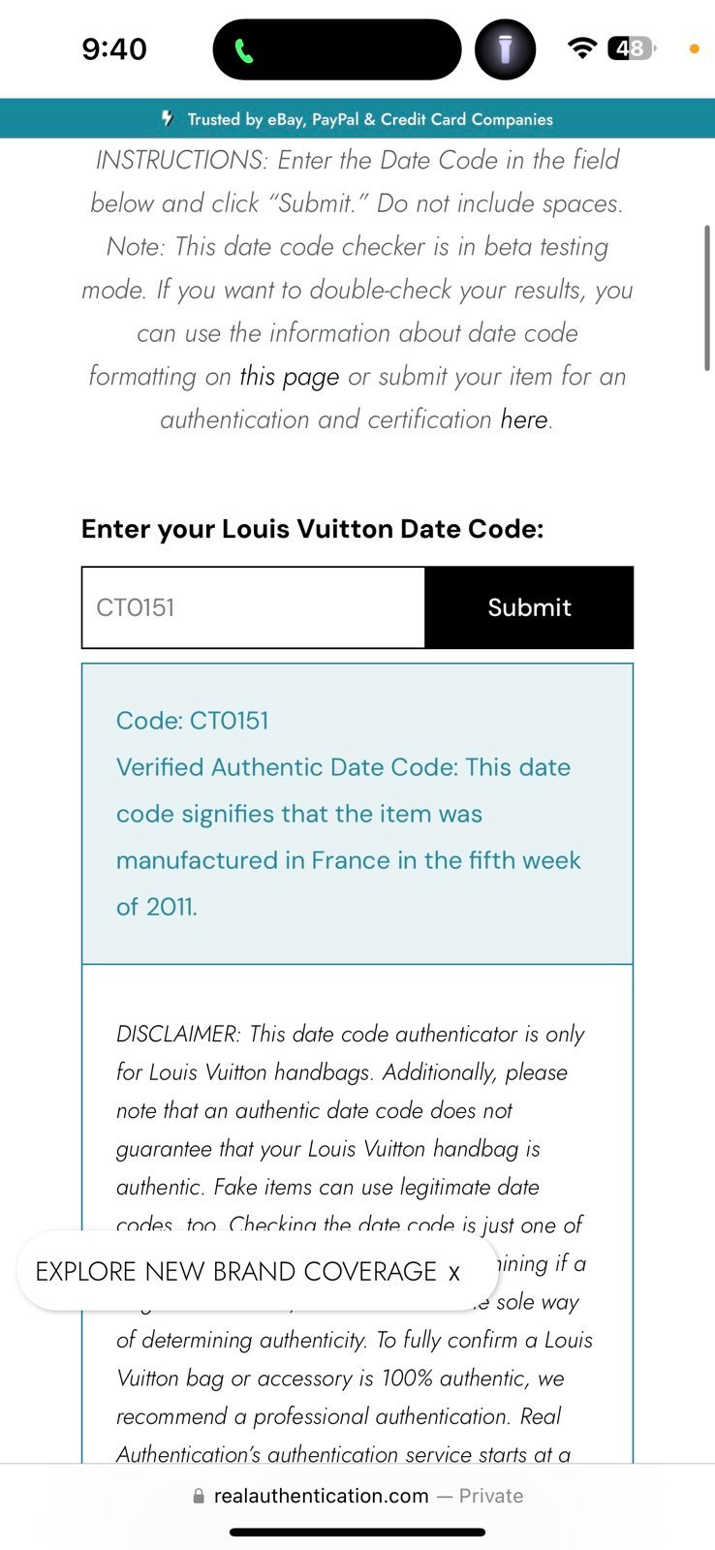Click the Submit button
The width and height of the screenshot is (715, 1550).
pyautogui.click(x=529, y=607)
